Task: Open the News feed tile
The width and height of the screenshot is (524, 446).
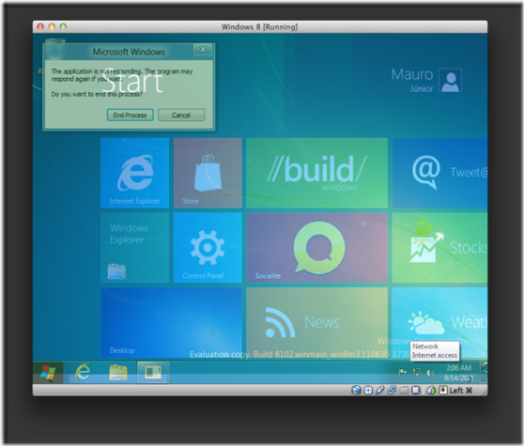Action: point(316,322)
